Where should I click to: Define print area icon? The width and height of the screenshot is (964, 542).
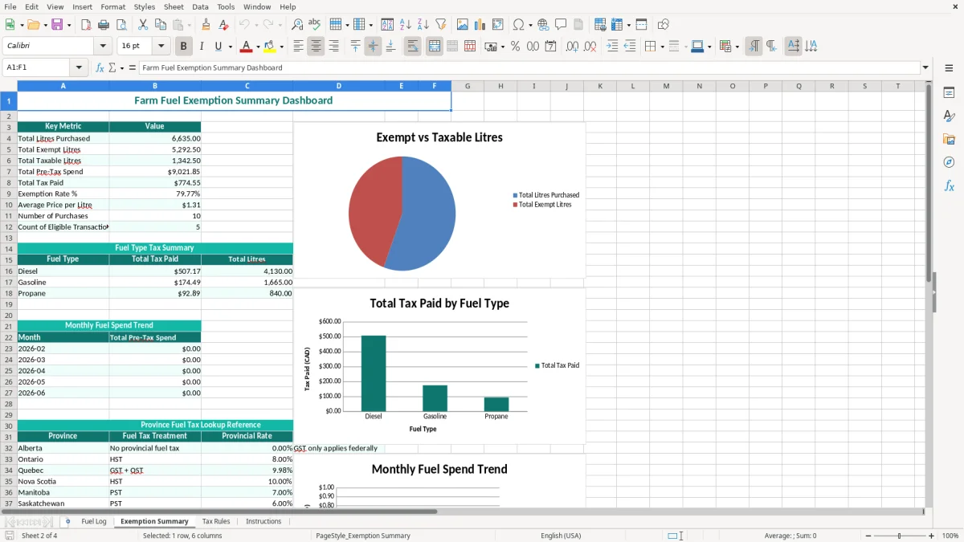600,25
